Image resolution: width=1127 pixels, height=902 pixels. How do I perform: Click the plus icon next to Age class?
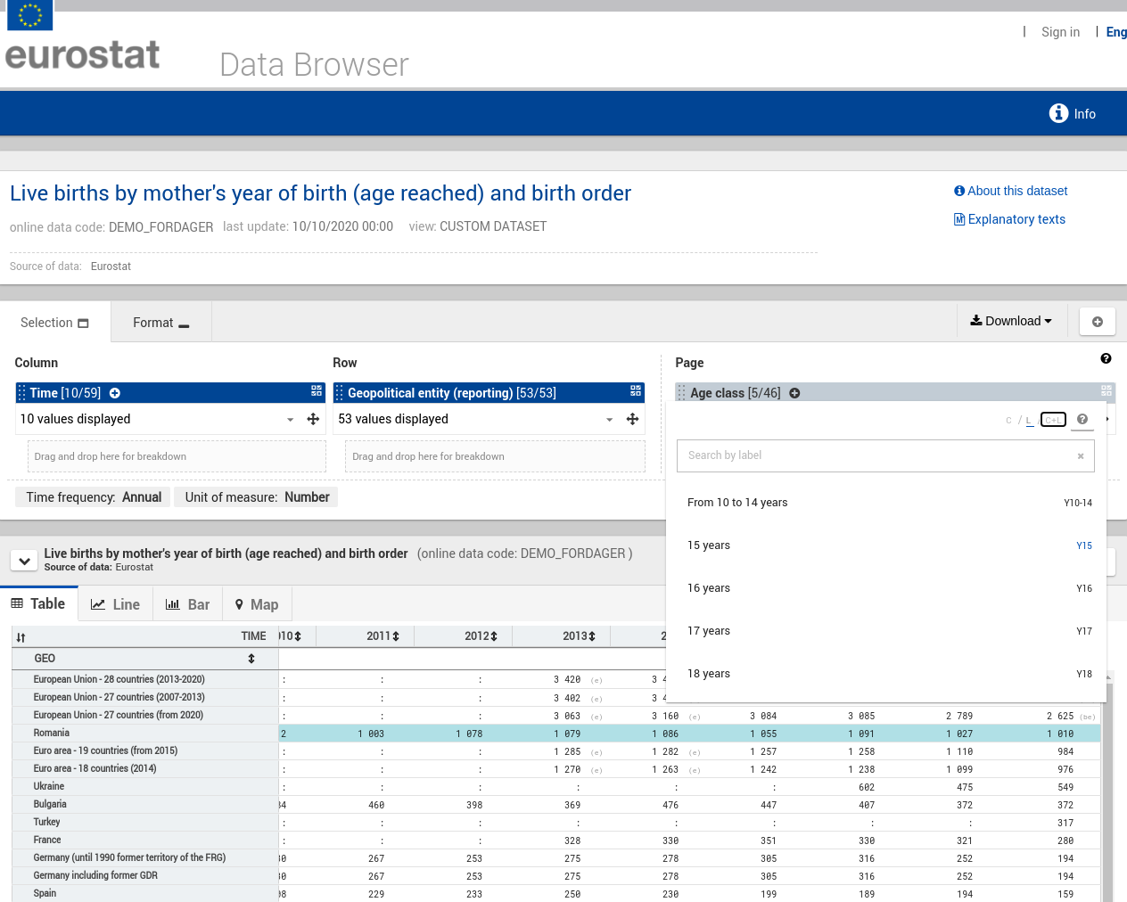(x=794, y=393)
